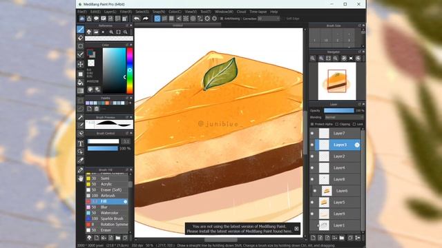Select the Blur brush
442x248 pixels.
pyautogui.click(x=107, y=207)
